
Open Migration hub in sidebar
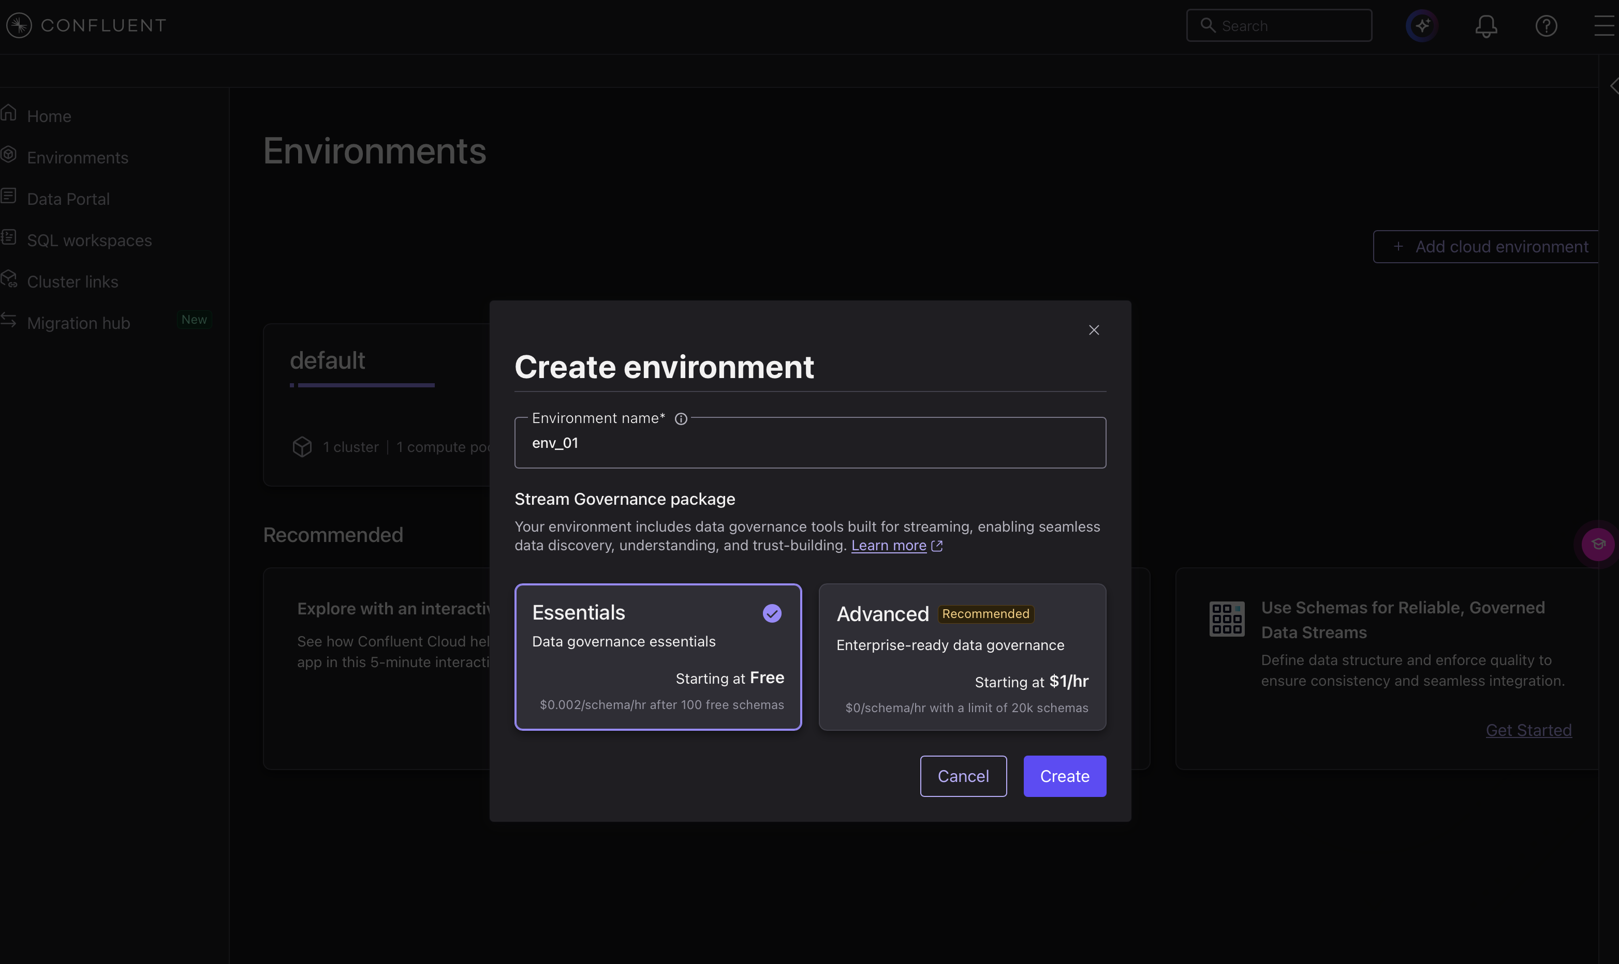[79, 323]
